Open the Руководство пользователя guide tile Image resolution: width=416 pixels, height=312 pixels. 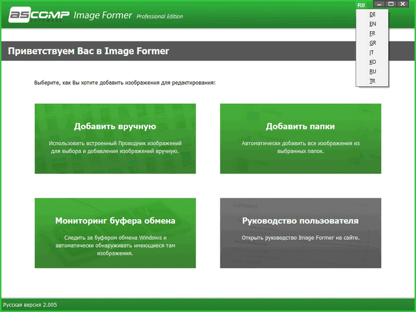pos(300,233)
